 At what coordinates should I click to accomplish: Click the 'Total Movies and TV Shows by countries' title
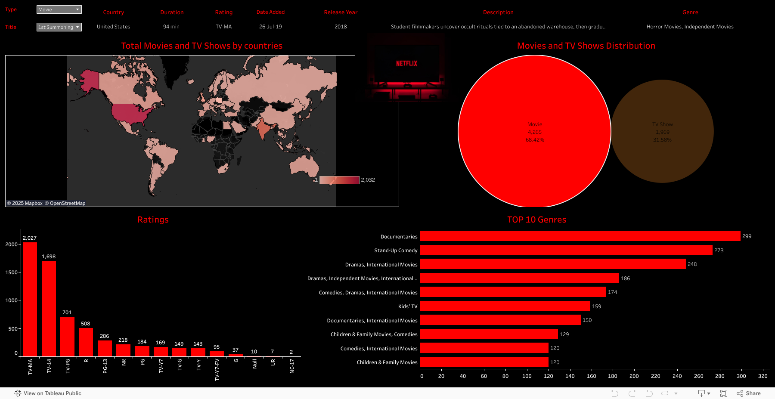202,46
